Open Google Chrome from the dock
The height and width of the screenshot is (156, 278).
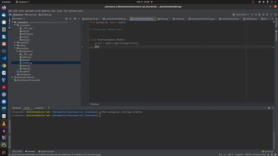pyautogui.click(x=4, y=65)
